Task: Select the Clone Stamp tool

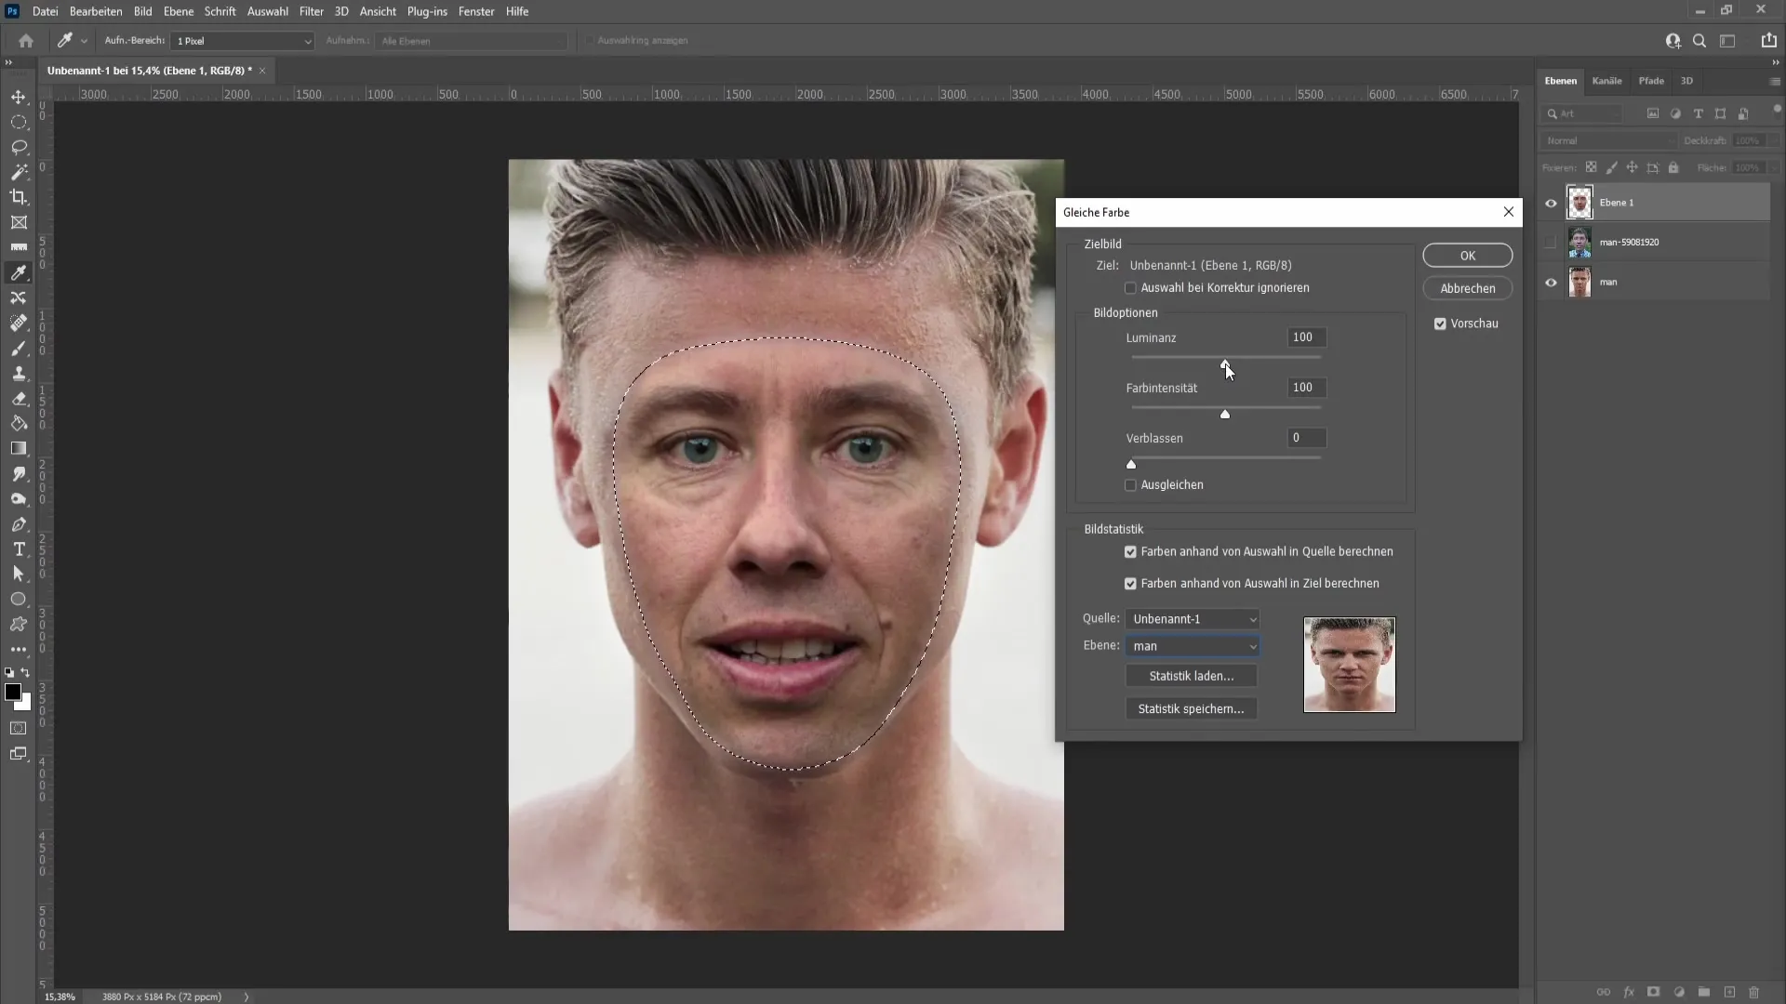Action: click(19, 373)
